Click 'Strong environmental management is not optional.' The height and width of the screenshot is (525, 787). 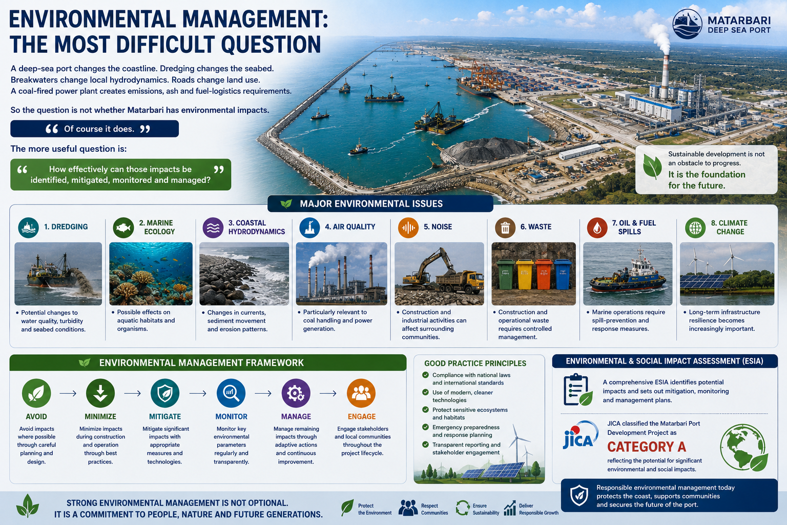(177, 503)
